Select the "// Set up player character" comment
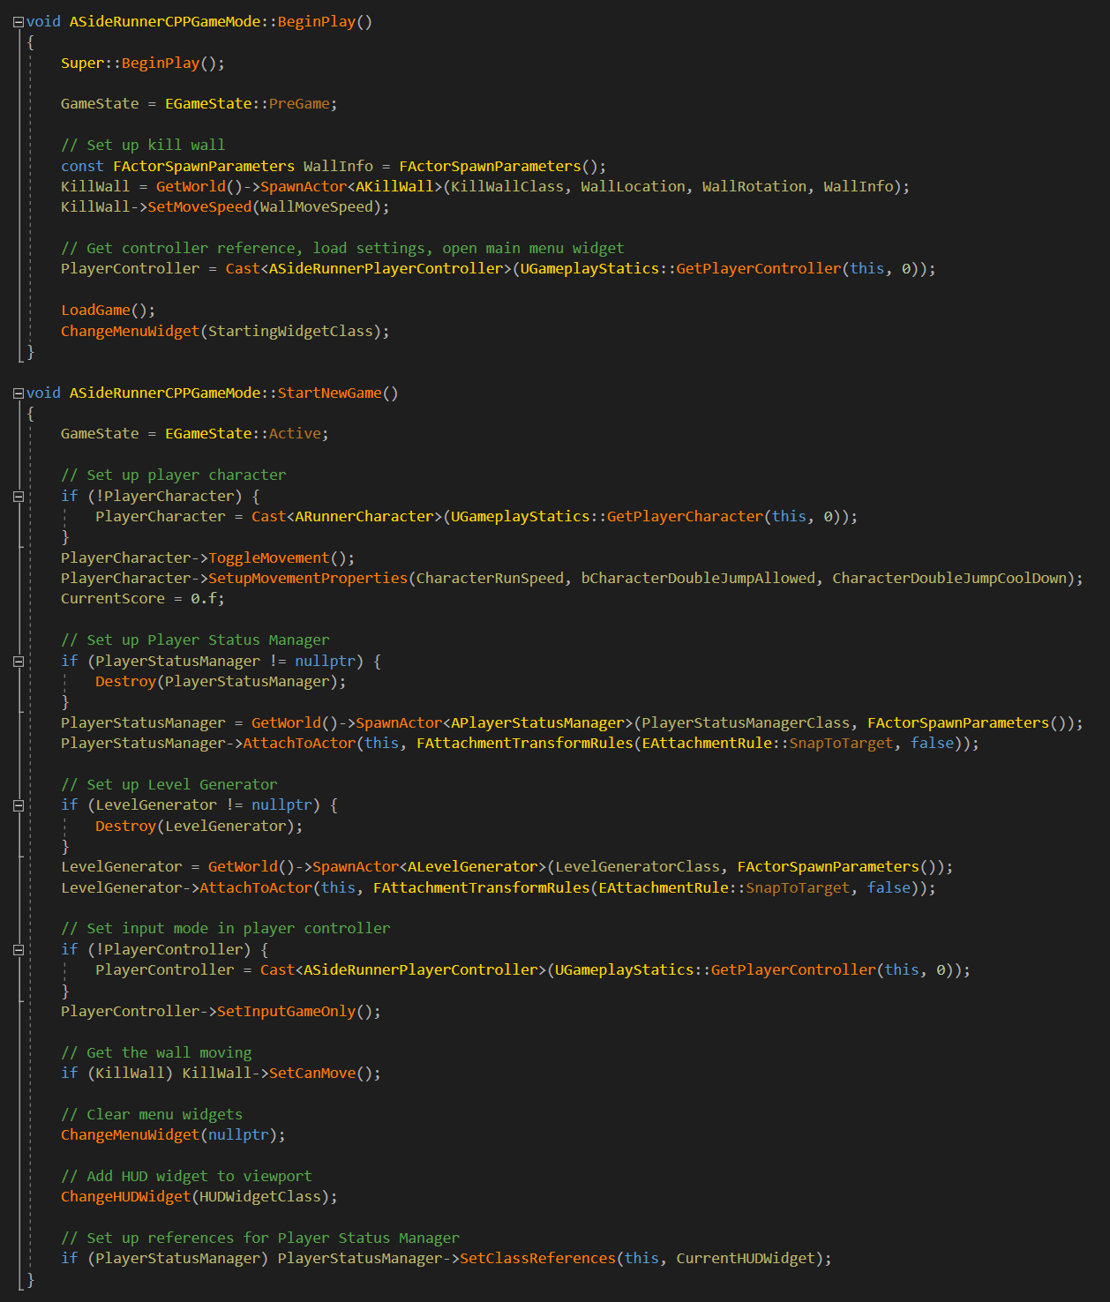 (x=174, y=475)
